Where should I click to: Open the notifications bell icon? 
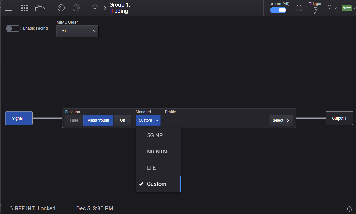coord(349,209)
